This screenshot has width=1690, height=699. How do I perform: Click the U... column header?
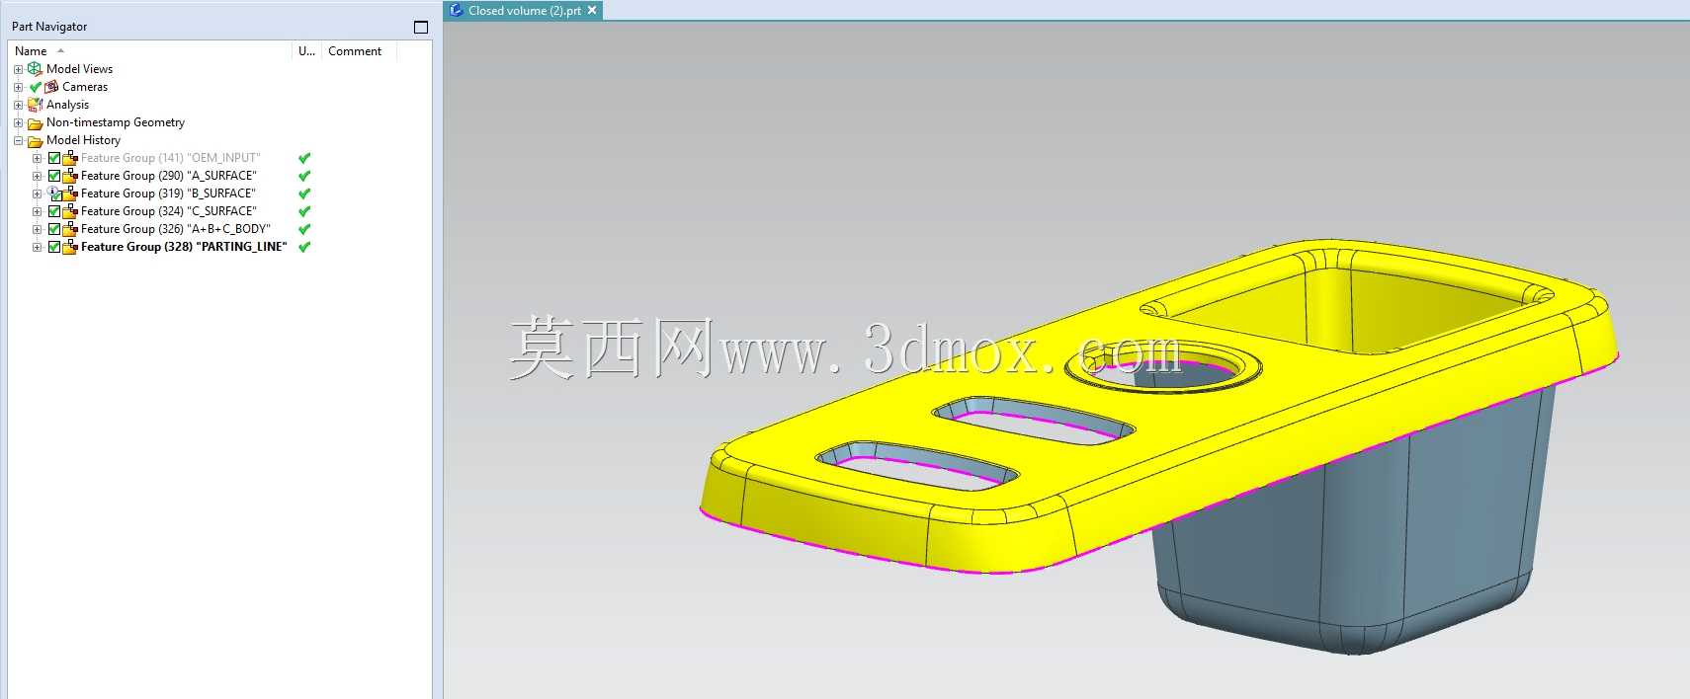point(306,50)
